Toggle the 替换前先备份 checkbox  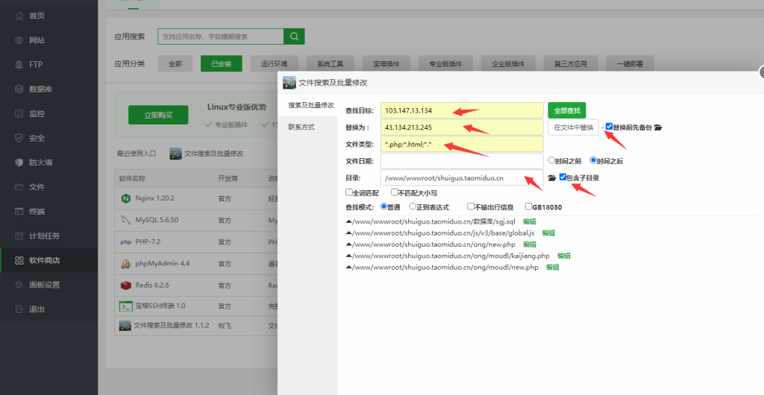609,127
